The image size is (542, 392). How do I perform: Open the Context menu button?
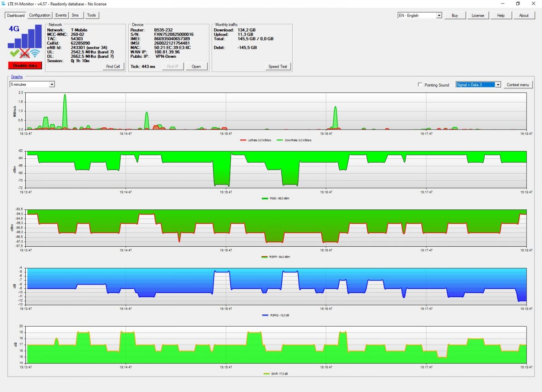point(518,85)
